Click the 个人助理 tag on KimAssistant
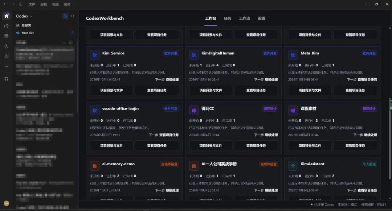This screenshot has height=211, width=392. (x=369, y=164)
